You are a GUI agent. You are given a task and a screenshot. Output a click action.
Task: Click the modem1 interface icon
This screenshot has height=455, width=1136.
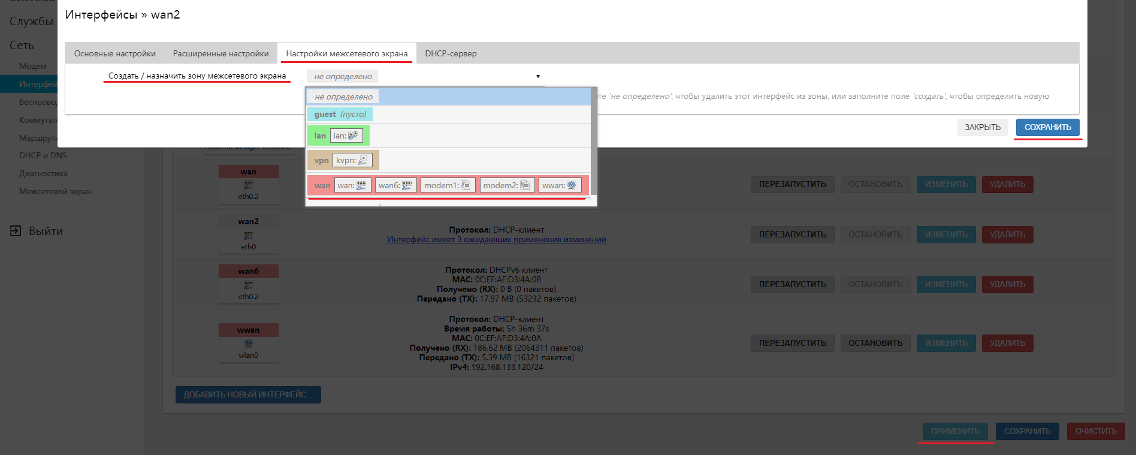click(x=466, y=185)
